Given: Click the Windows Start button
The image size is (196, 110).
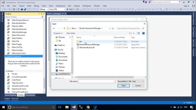Looking at the screenshot, I should (3, 107).
